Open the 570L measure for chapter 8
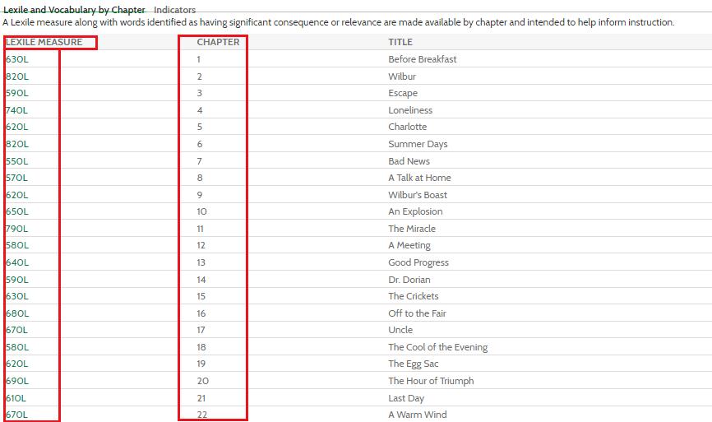 click(16, 178)
